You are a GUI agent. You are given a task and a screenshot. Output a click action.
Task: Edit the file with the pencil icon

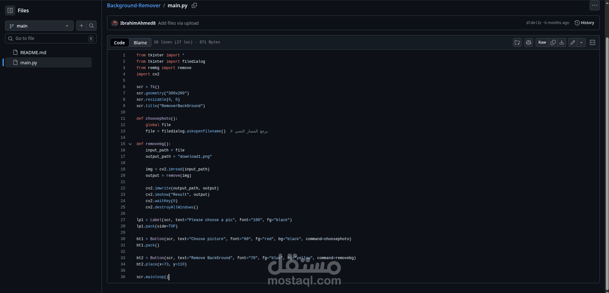(x=572, y=42)
